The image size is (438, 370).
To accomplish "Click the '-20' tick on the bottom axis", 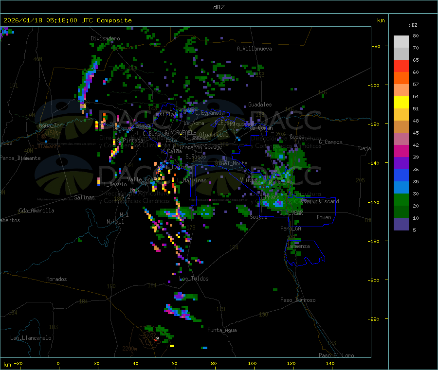I will 18,364.
